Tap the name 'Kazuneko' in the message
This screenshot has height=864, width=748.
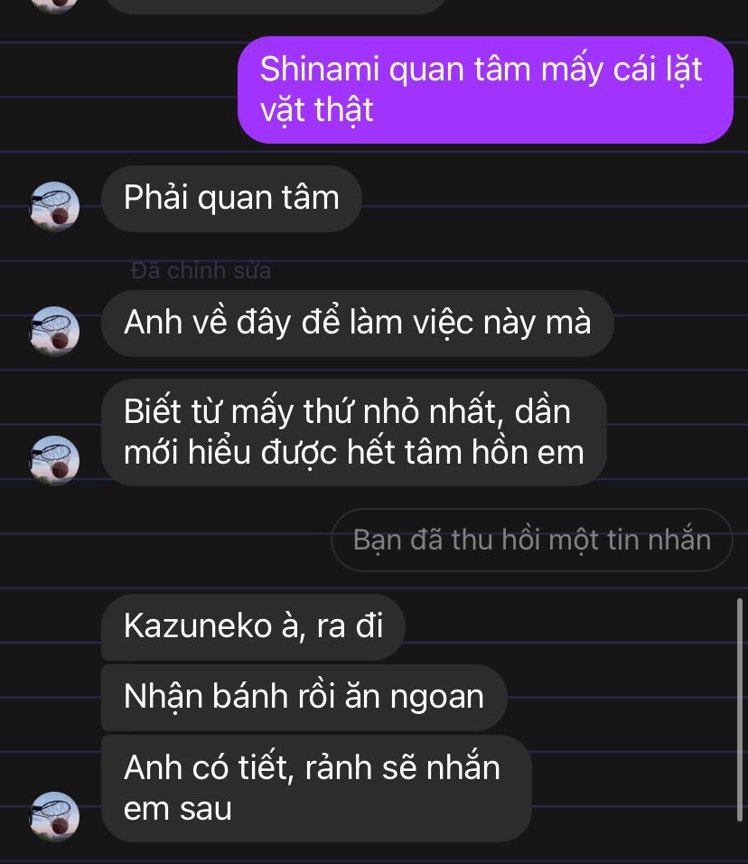click(198, 626)
